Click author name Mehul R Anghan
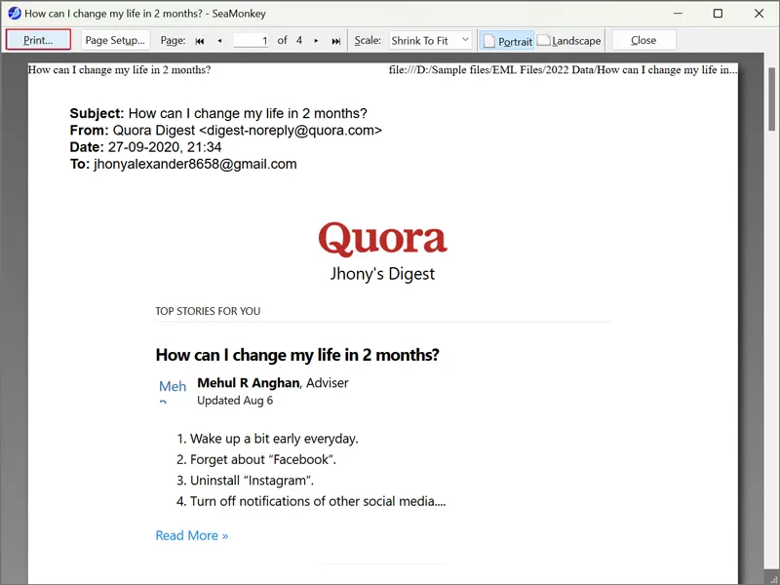 click(x=249, y=382)
